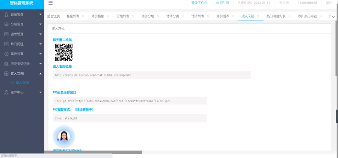Viewport: 338px width, 158px height.
Task: Close the 客服列表 tab
Action: pos(83,16)
